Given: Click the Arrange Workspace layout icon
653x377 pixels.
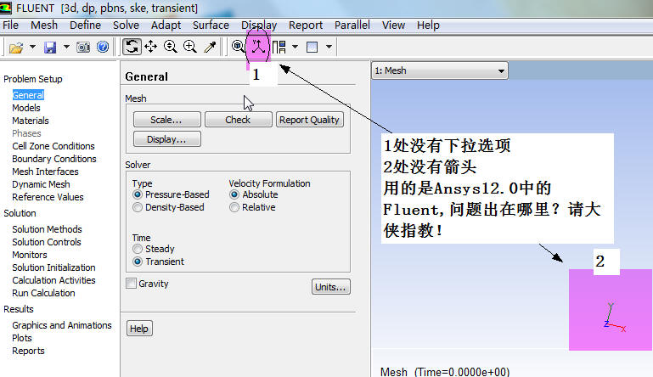Looking at the screenshot, I should (279, 47).
